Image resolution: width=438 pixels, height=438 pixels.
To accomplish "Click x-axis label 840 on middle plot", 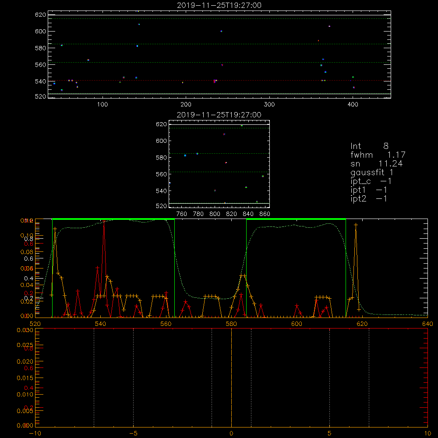I will click(x=248, y=214).
